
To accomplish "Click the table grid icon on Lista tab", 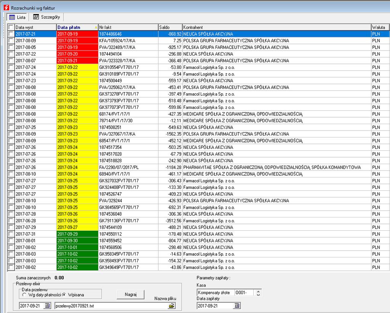I will [12, 17].
